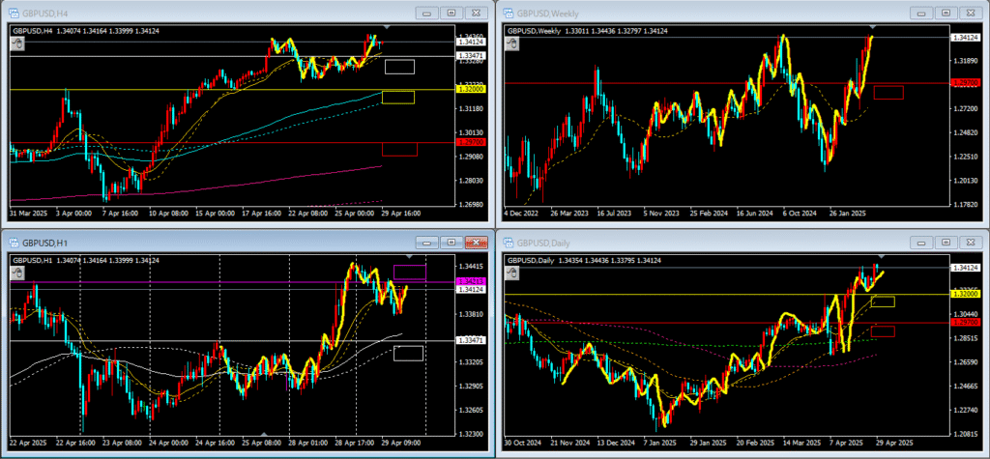
Task: Close the GBPUSD,Weekly chart window
Action: point(972,13)
